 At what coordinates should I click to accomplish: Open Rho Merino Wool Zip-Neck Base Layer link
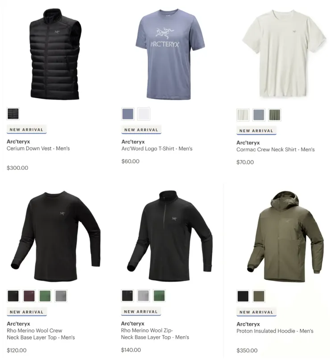(x=155, y=334)
